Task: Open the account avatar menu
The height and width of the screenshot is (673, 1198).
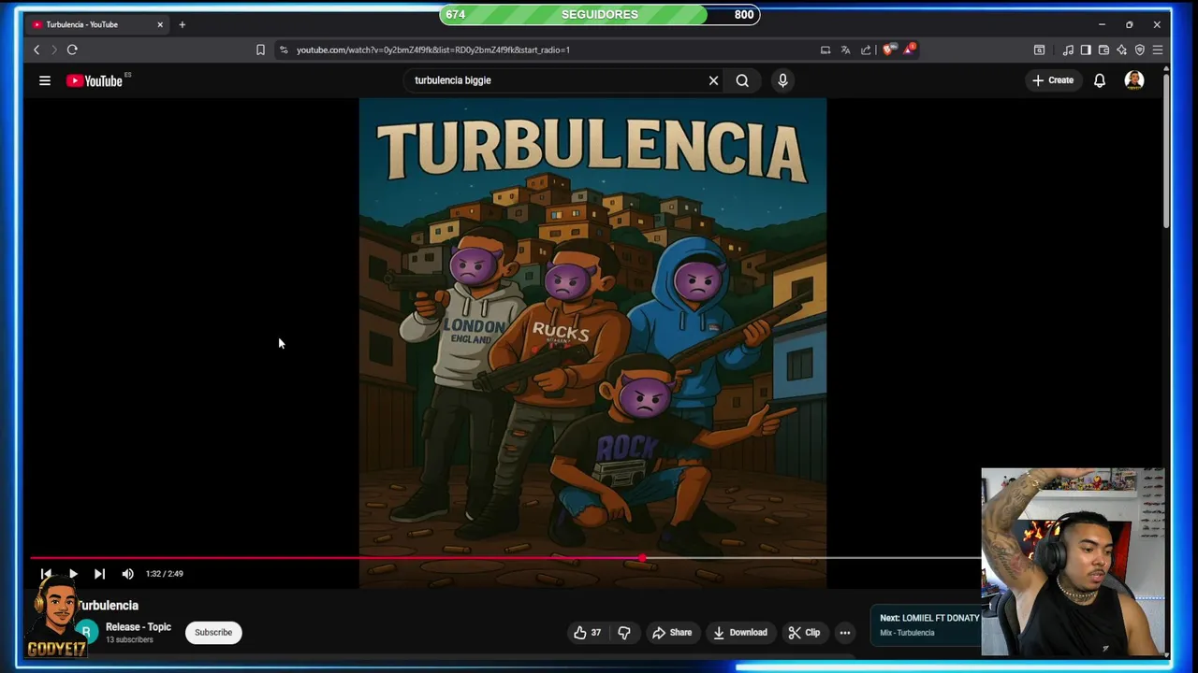Action: click(x=1134, y=80)
